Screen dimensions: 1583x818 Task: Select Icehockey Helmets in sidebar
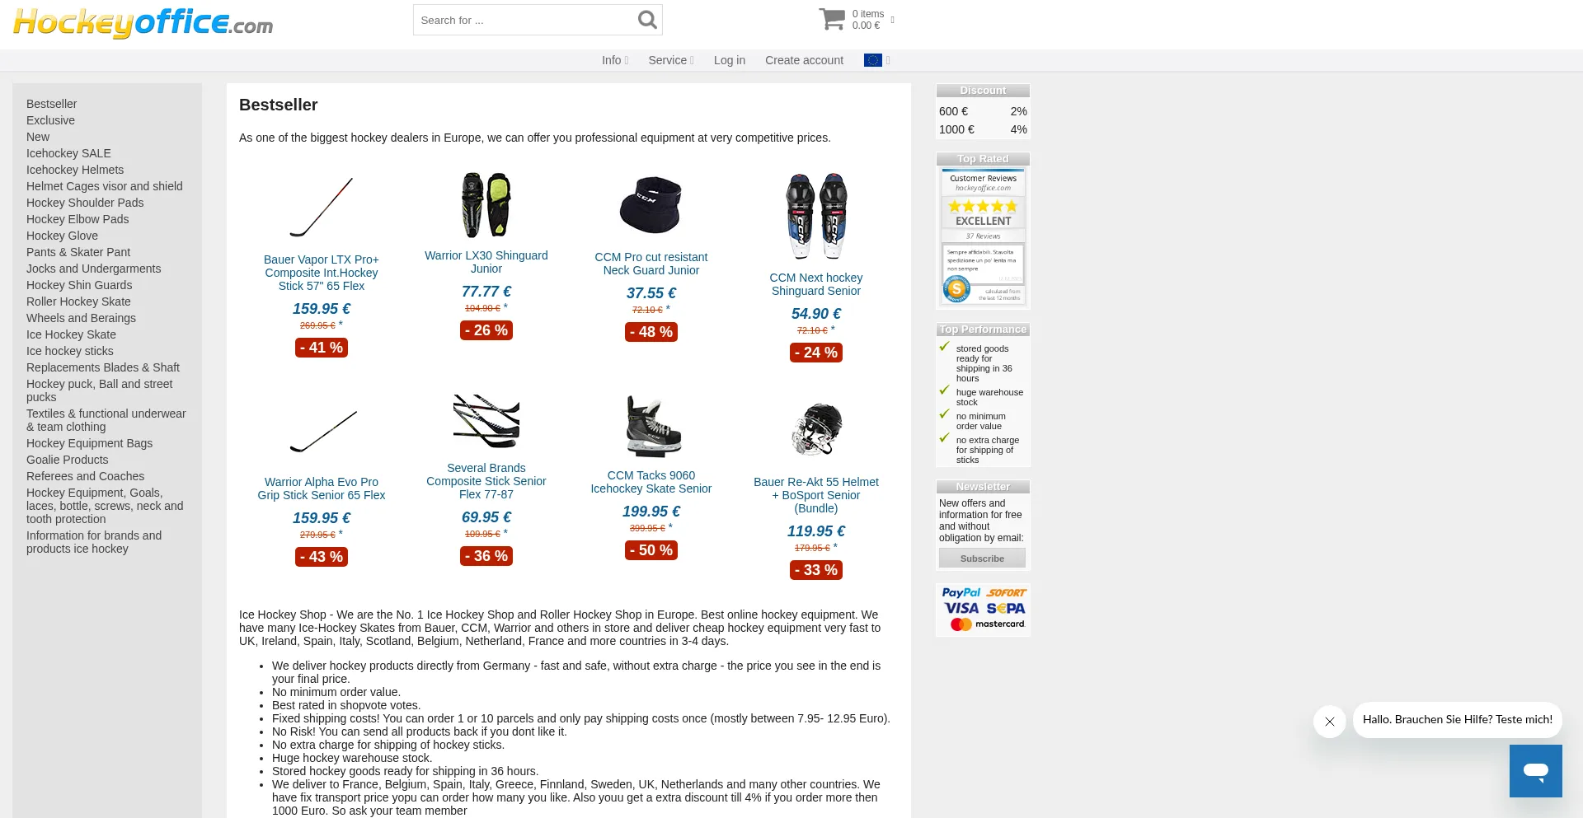[75, 170]
